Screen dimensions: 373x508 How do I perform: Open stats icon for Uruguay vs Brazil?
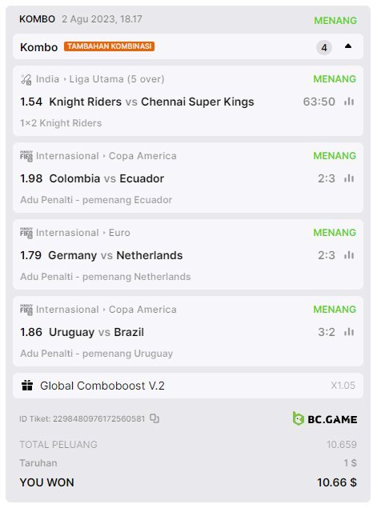(349, 332)
